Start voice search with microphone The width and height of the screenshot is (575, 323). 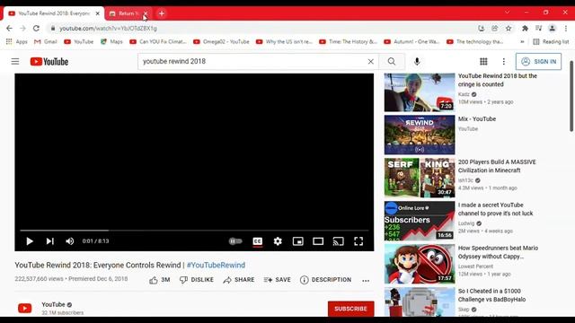tap(417, 62)
